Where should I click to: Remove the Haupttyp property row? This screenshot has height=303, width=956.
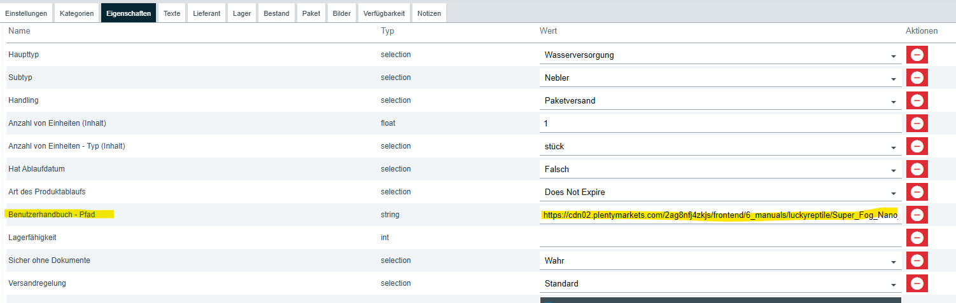(x=917, y=55)
